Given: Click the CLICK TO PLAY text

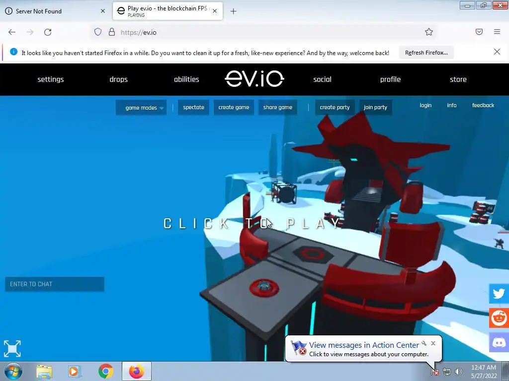Looking at the screenshot, I should point(252,224).
